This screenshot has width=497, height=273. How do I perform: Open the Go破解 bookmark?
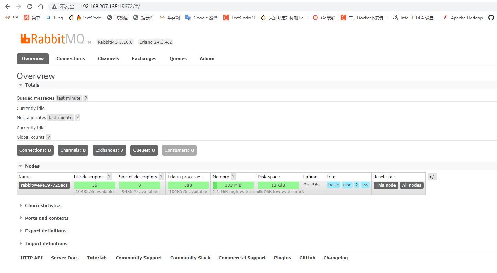(x=324, y=18)
